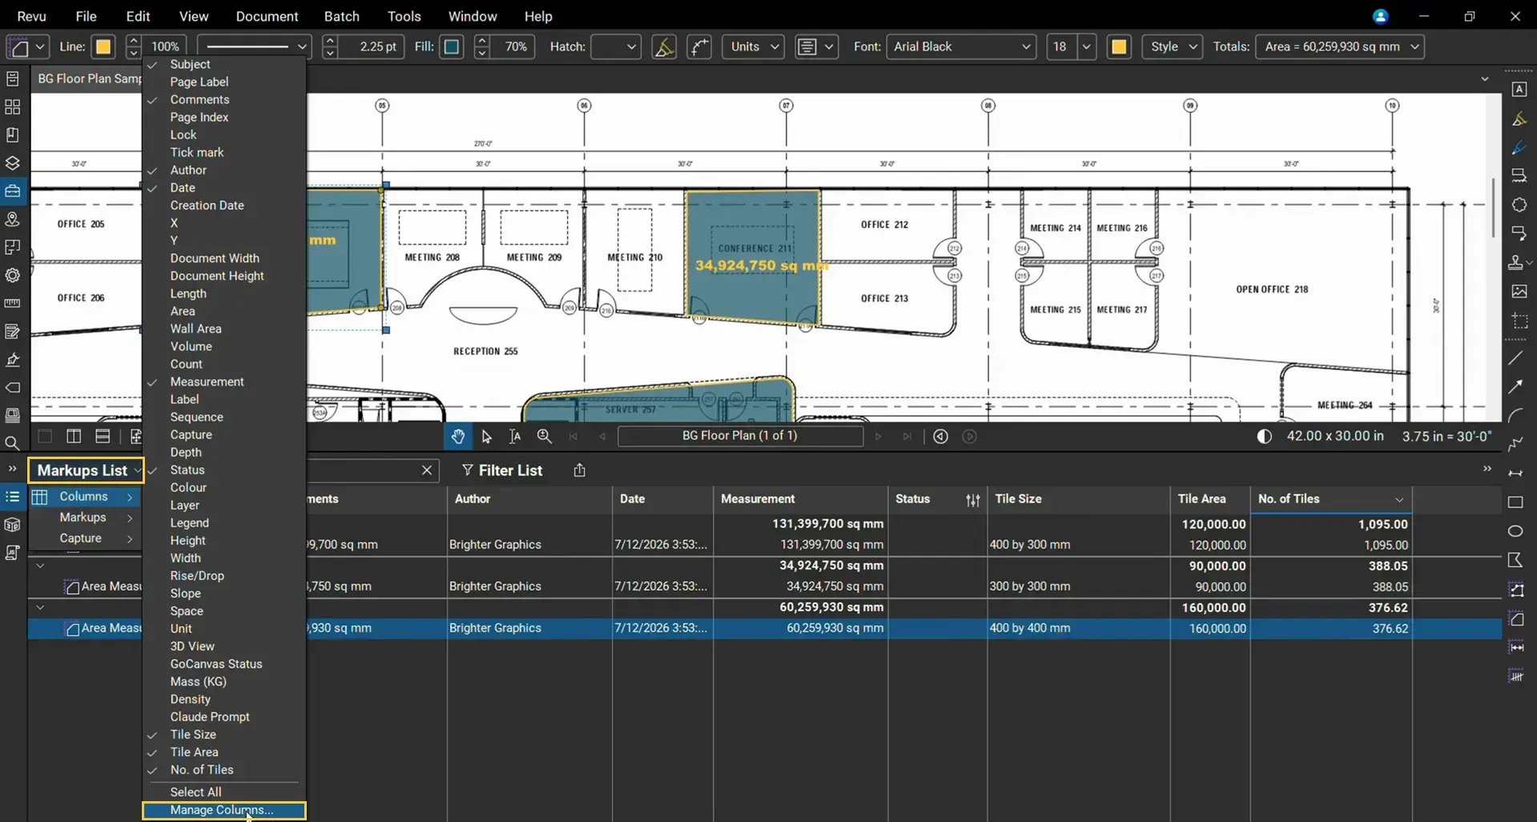Open the Tools menu
1537x822 pixels.
point(404,16)
